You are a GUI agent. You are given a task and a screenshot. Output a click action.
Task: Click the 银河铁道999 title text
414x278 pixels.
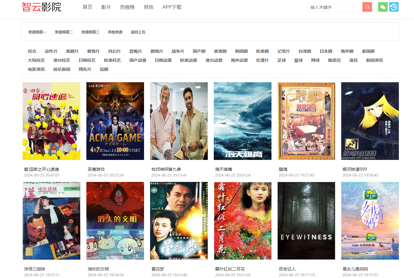pos(355,169)
